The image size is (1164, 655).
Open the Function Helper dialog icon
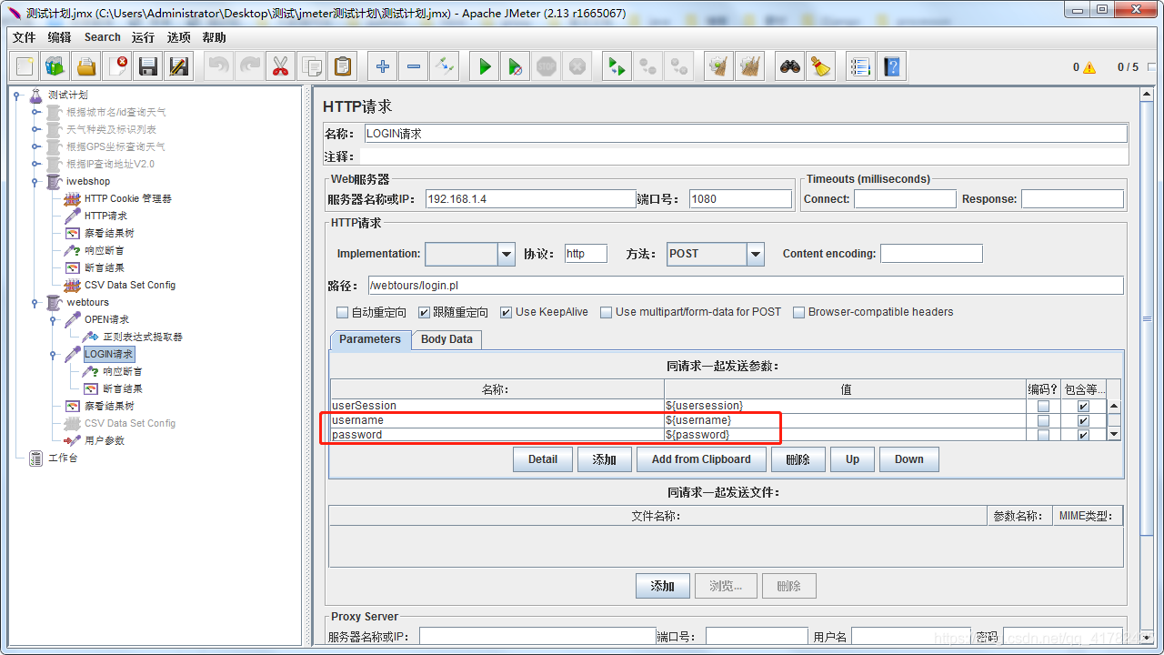tap(860, 66)
